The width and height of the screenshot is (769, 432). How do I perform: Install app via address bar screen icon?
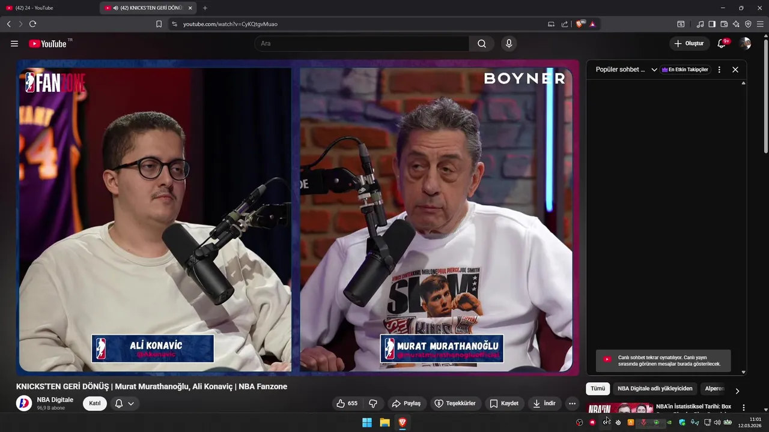(x=552, y=24)
